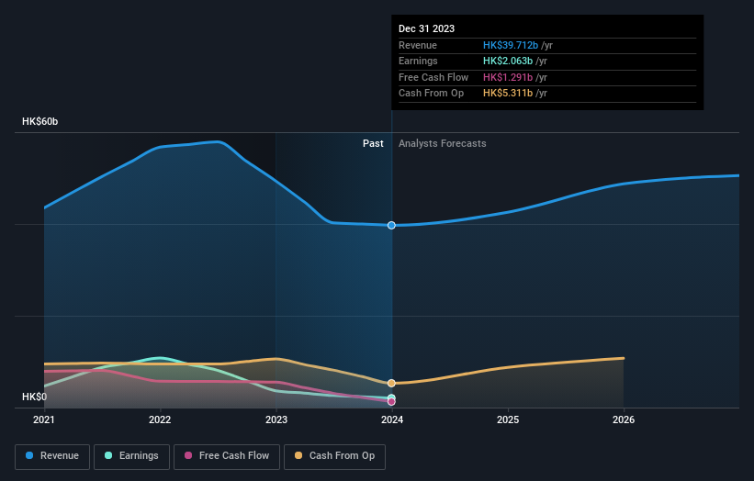Viewport: 754px width, 481px height.
Task: Click the blue Revenue legend dot
Action: click(29, 455)
